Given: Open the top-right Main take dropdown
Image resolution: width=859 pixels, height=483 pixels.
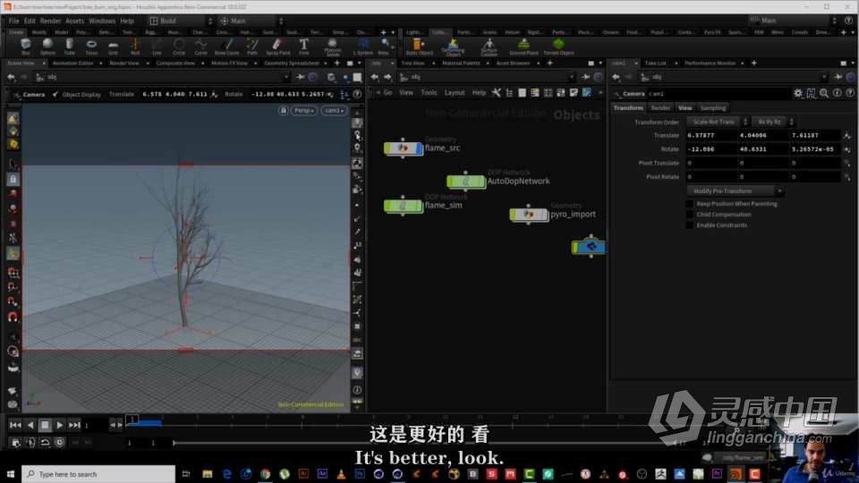Looking at the screenshot, I should (x=794, y=21).
